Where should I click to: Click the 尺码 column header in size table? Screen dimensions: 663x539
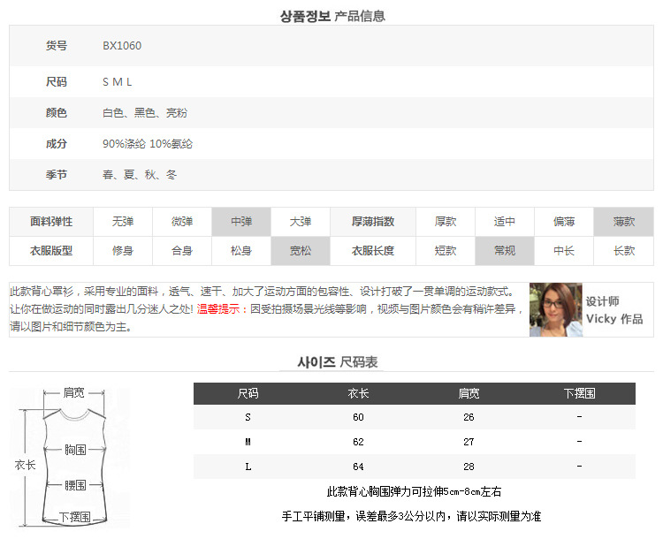(248, 393)
